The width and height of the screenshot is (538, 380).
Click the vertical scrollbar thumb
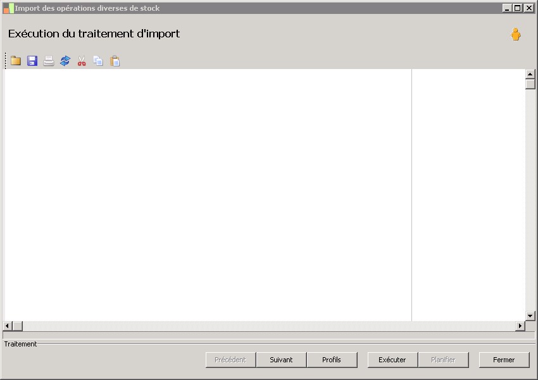tap(530, 84)
